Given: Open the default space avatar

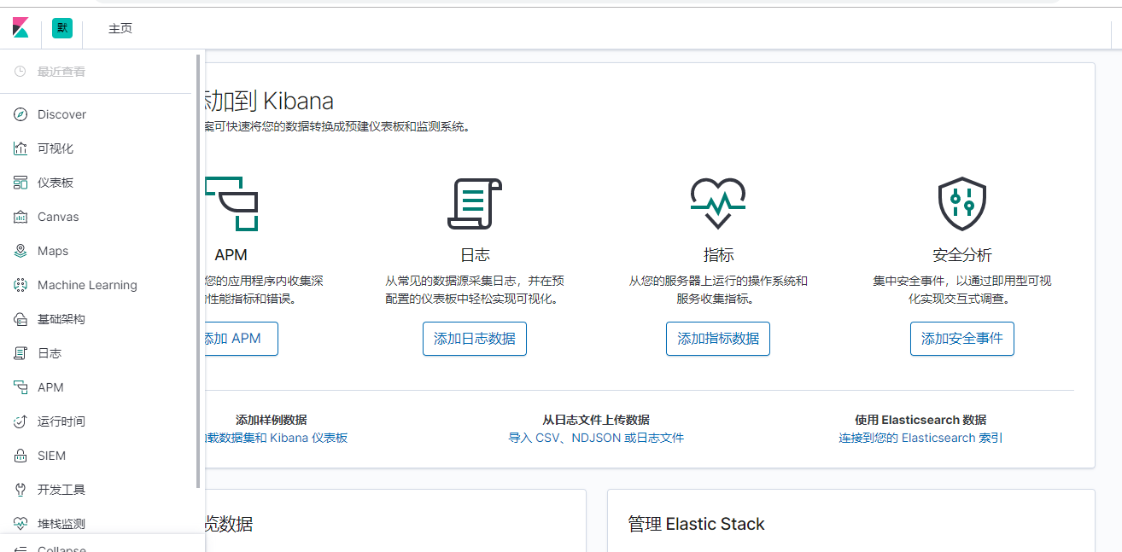Looking at the screenshot, I should pos(62,28).
